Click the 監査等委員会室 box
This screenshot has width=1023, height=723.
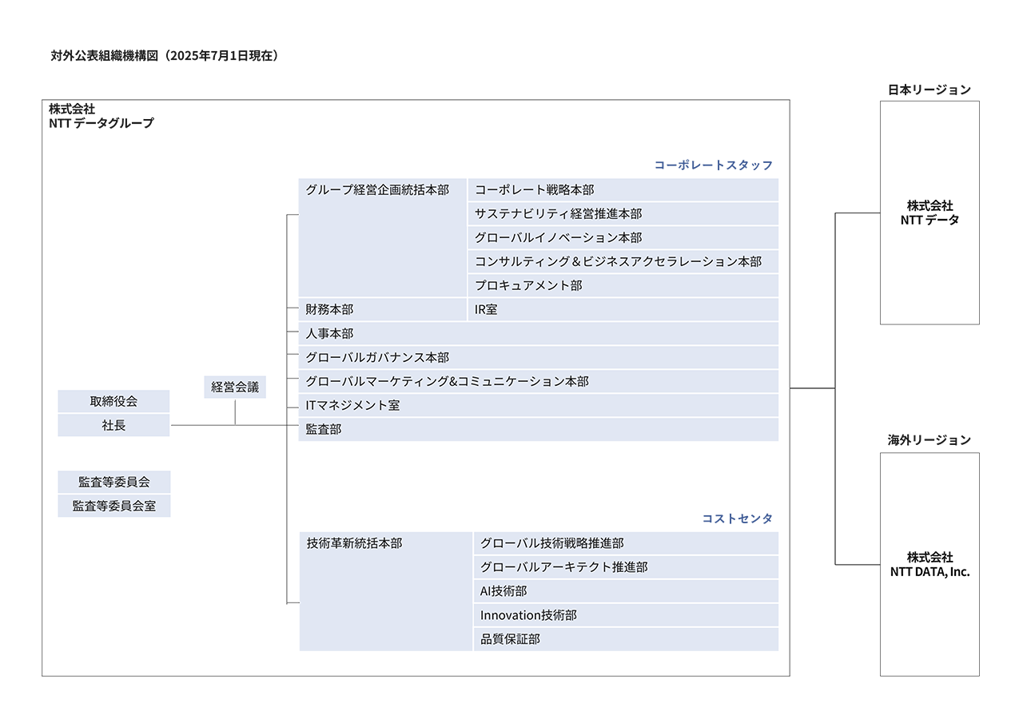pyautogui.click(x=113, y=505)
